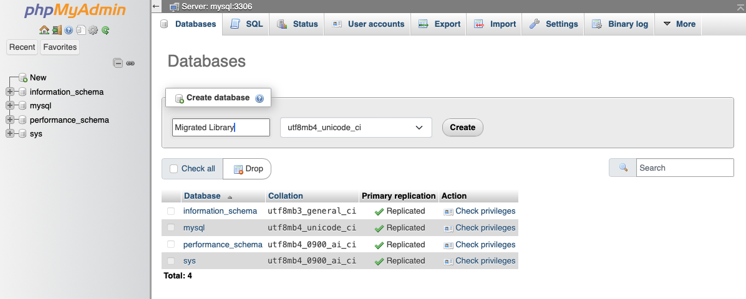
Task: Click the link/unlink main panel icon
Action: point(130,63)
